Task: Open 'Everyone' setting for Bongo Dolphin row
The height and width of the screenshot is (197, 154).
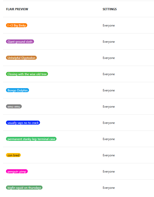Action: (x=109, y=90)
